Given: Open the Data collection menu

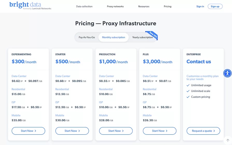Looking at the screenshot, I should (x=84, y=6).
